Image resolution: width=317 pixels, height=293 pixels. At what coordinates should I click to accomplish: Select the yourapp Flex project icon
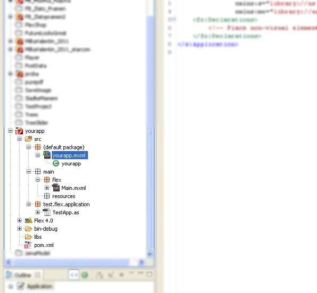(19, 131)
